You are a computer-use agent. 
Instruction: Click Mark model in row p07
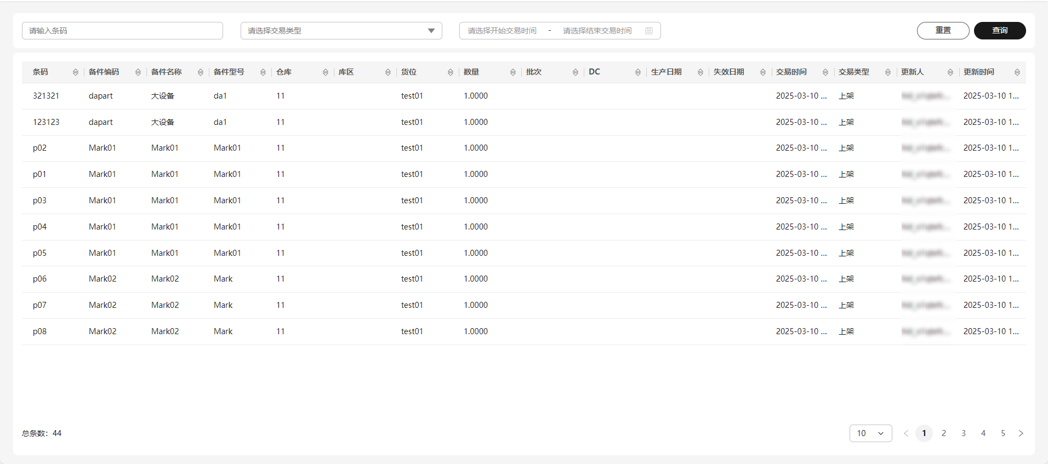(x=223, y=305)
